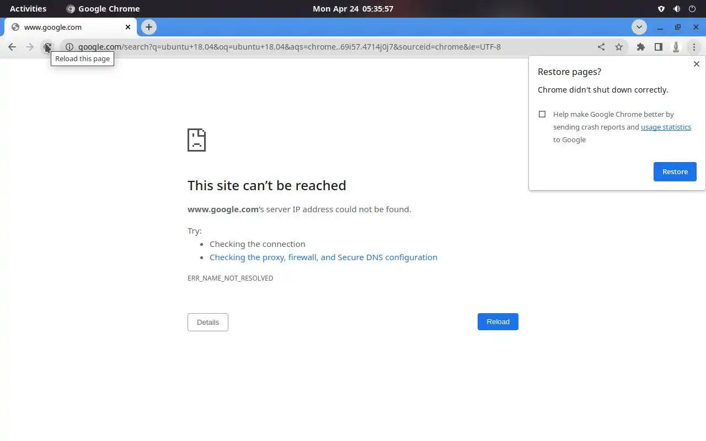Screen dimensions: 706x441
Task: Click the sad page error icon
Action: [x=196, y=140]
